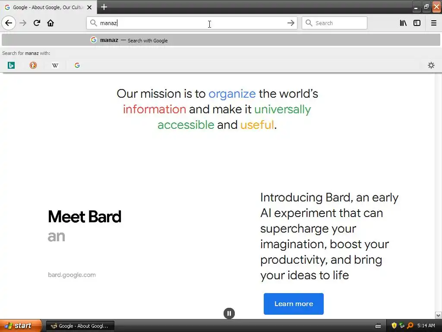Open search settings gear
The image size is (442, 332).
tap(431, 65)
